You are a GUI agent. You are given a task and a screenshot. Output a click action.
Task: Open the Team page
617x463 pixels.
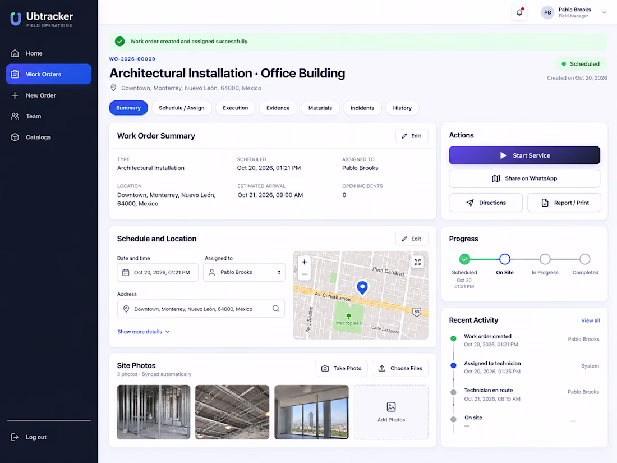pos(49,116)
